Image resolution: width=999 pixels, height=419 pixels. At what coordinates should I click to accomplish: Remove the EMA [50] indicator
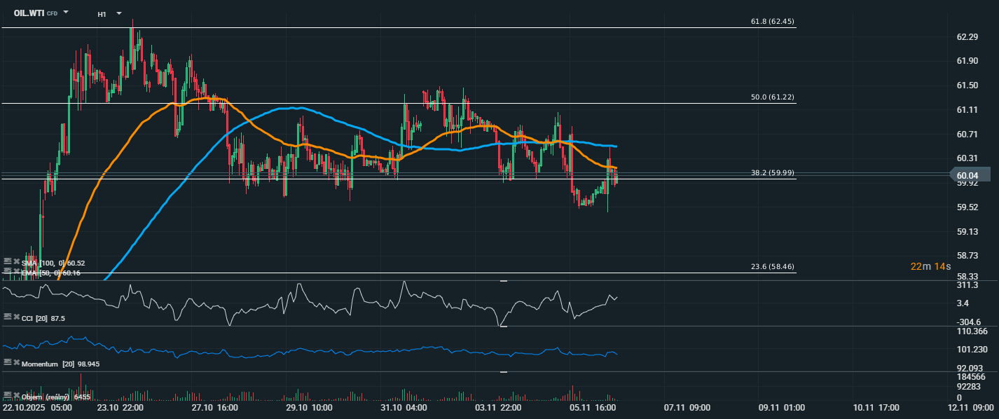(x=15, y=271)
